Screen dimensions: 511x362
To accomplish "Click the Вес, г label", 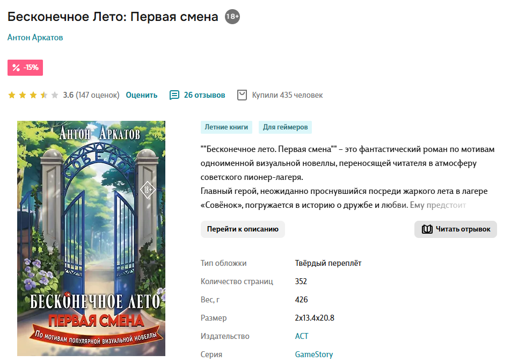I will (210, 299).
